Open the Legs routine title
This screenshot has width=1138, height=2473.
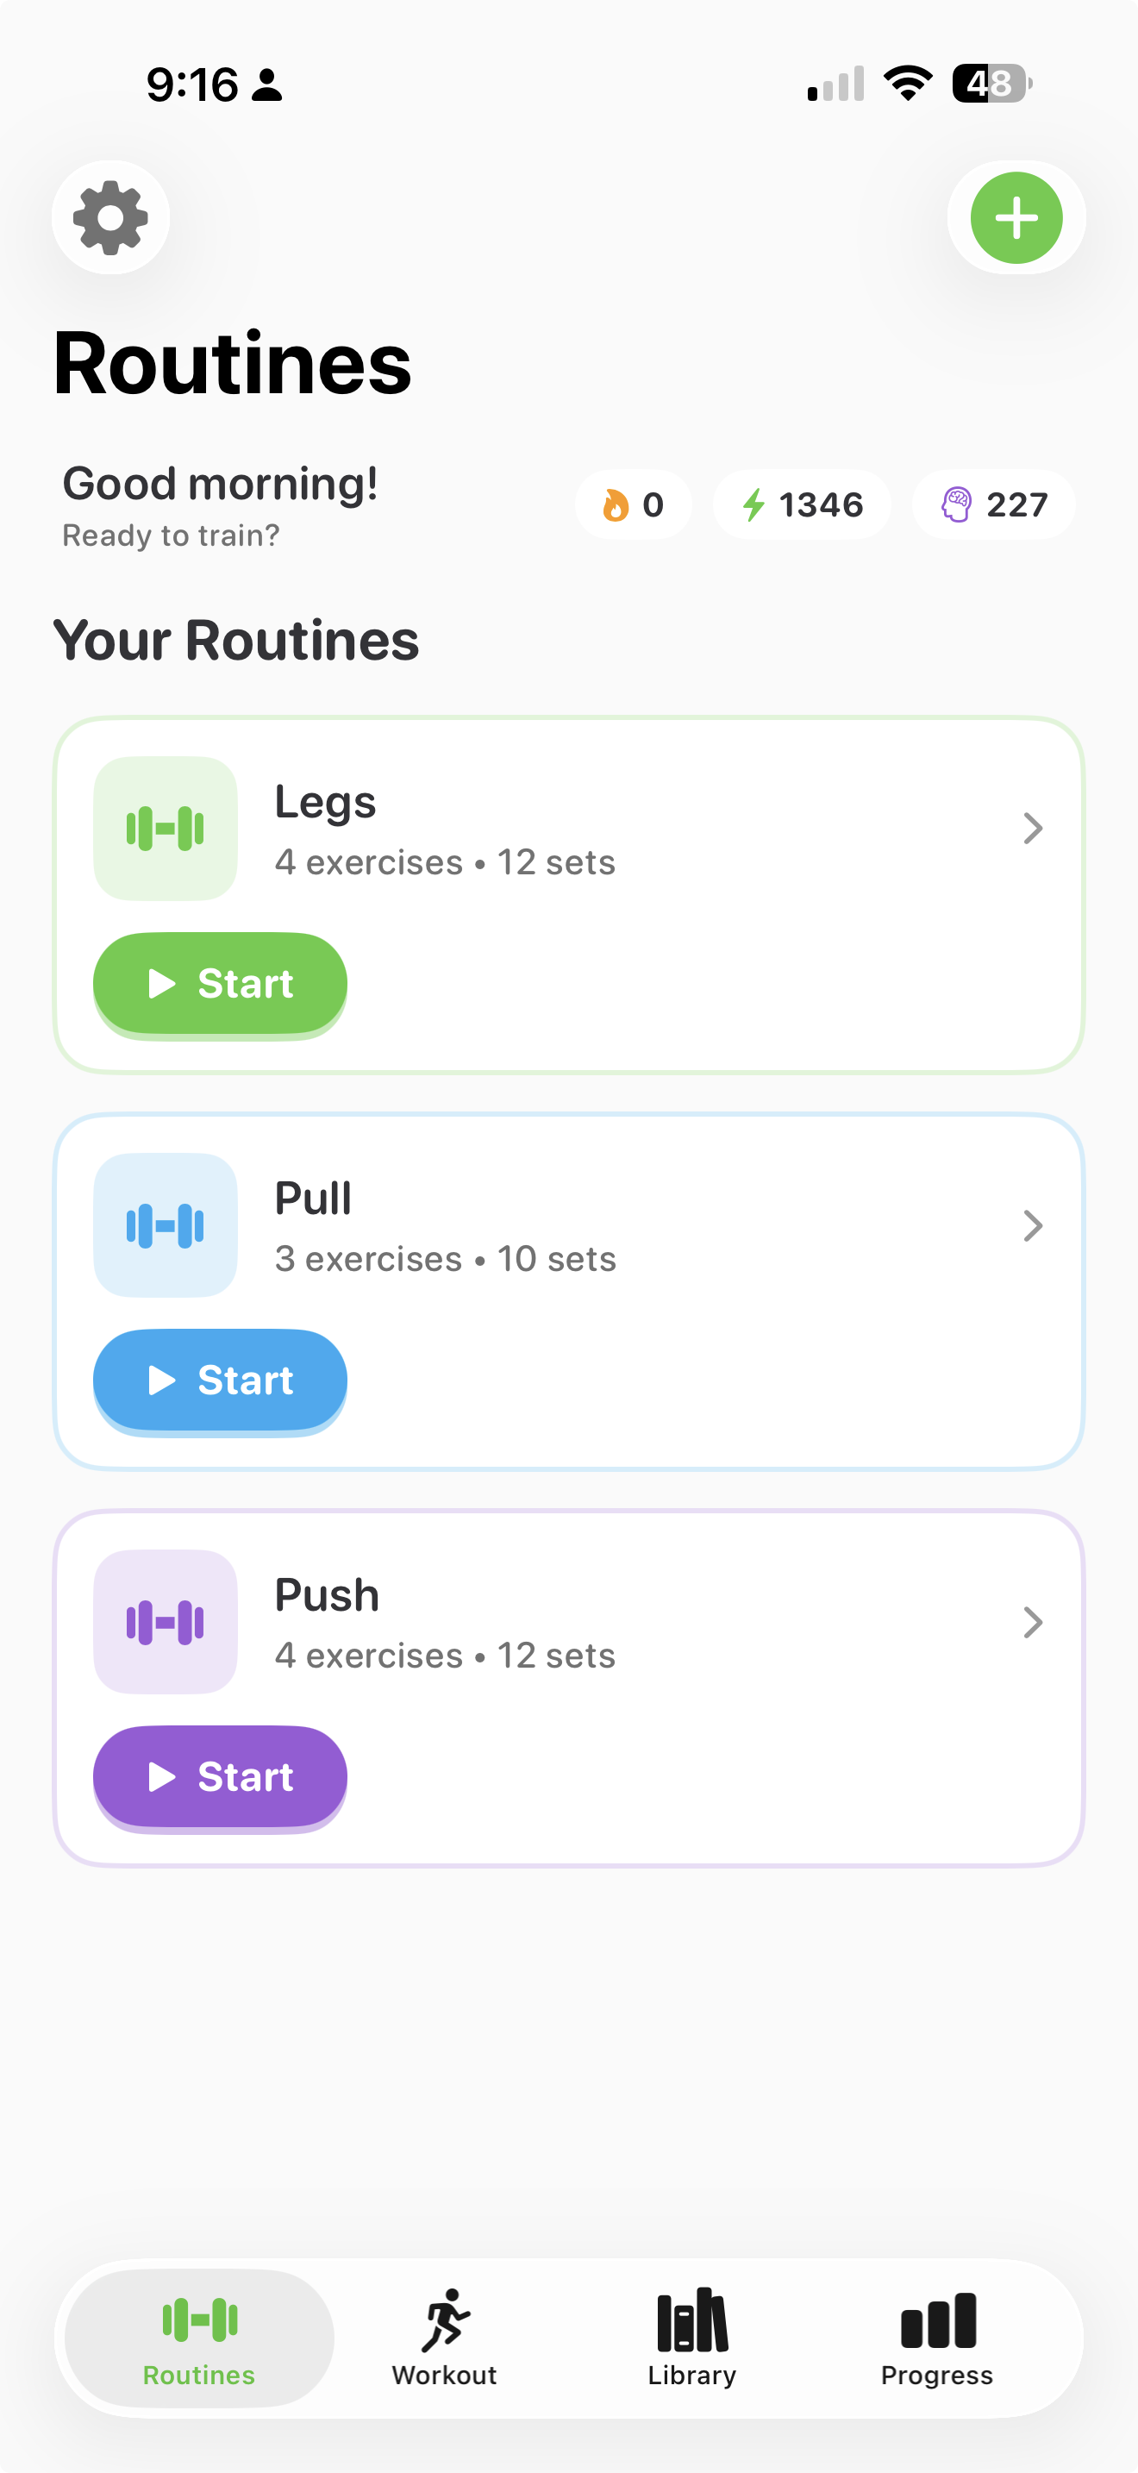pyautogui.click(x=325, y=802)
